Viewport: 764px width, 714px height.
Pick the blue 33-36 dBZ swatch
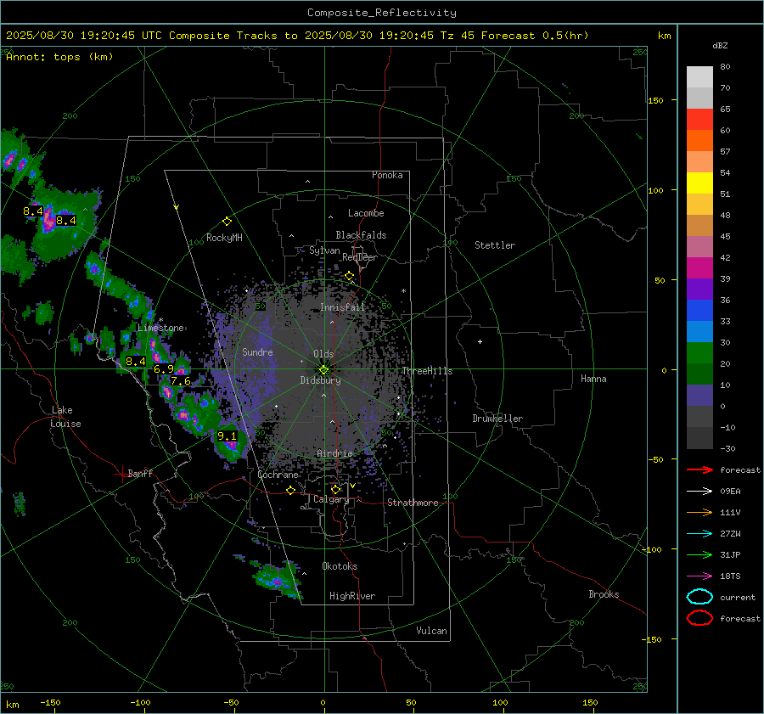click(699, 310)
